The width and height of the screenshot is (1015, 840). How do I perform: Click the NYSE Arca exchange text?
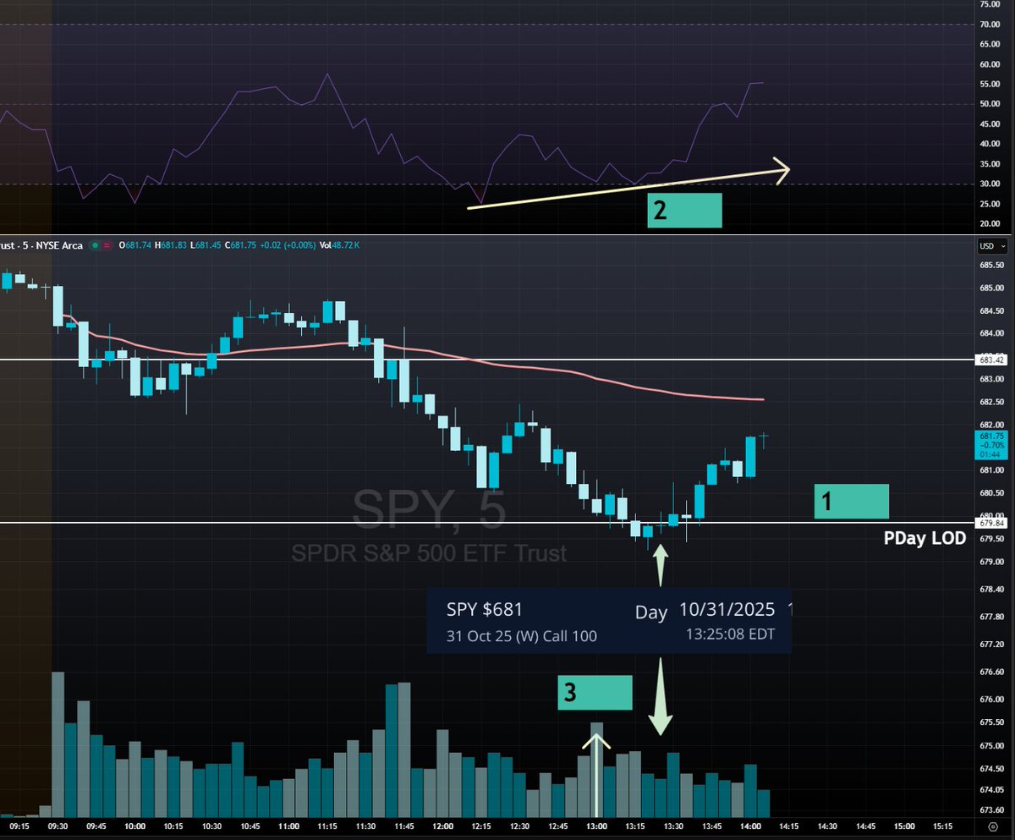tap(58, 245)
